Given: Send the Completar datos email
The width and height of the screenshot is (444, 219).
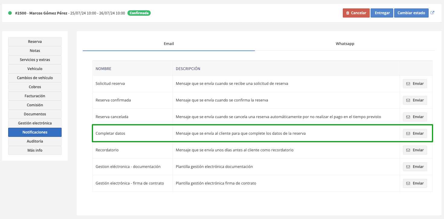Looking at the screenshot, I should coord(415,134).
